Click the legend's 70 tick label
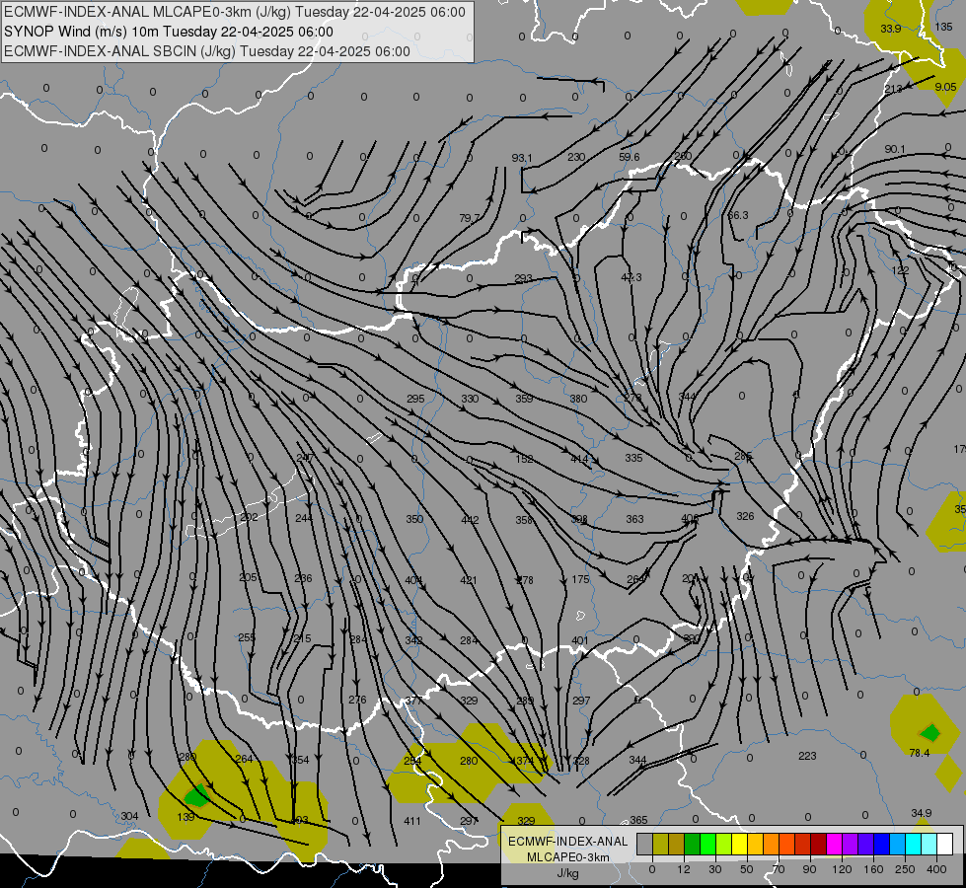 pyautogui.click(x=779, y=869)
